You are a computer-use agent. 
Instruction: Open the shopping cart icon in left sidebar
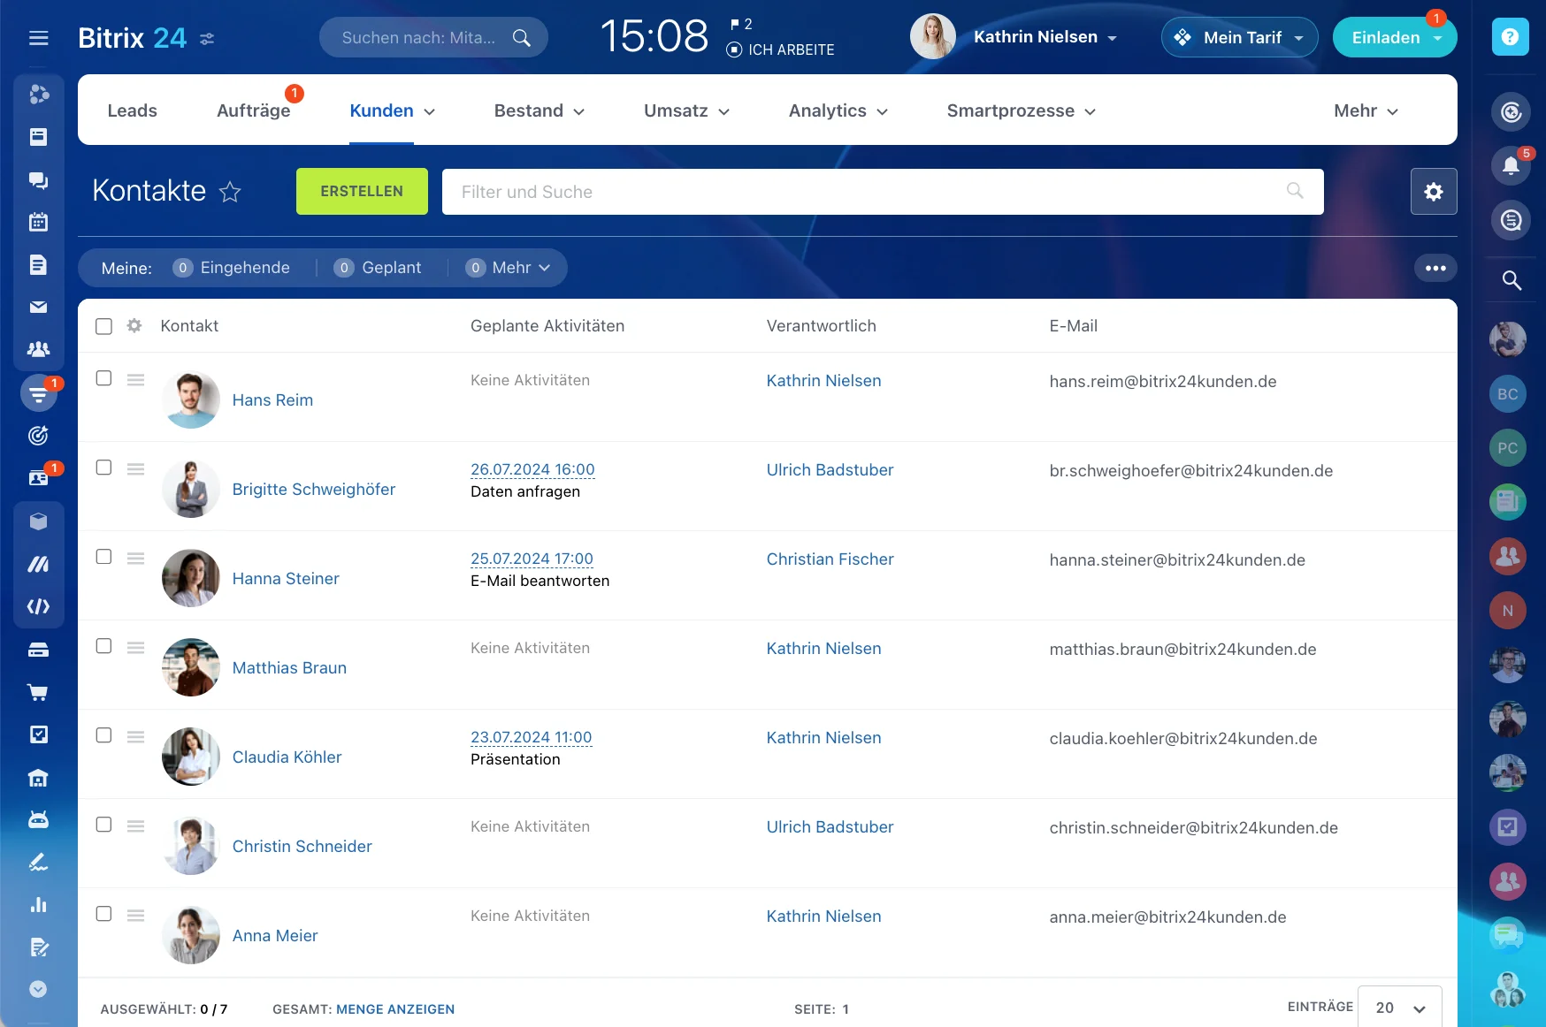[x=39, y=692]
